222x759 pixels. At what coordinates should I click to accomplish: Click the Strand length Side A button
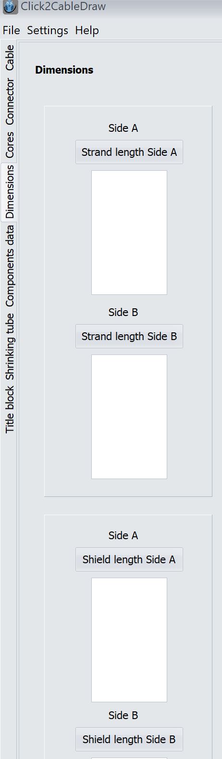coord(129,152)
